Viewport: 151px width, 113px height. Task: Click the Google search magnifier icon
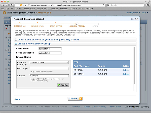click(x=108, y=5)
